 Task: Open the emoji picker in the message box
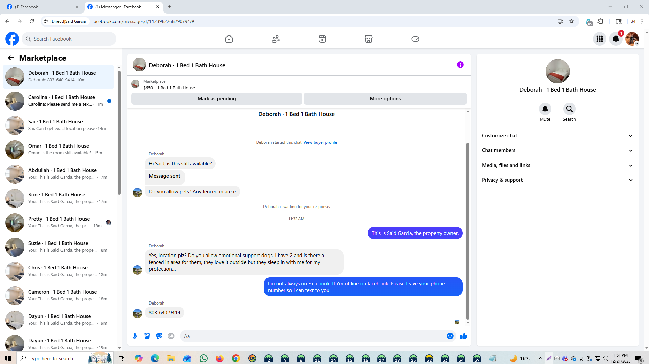coord(450,336)
